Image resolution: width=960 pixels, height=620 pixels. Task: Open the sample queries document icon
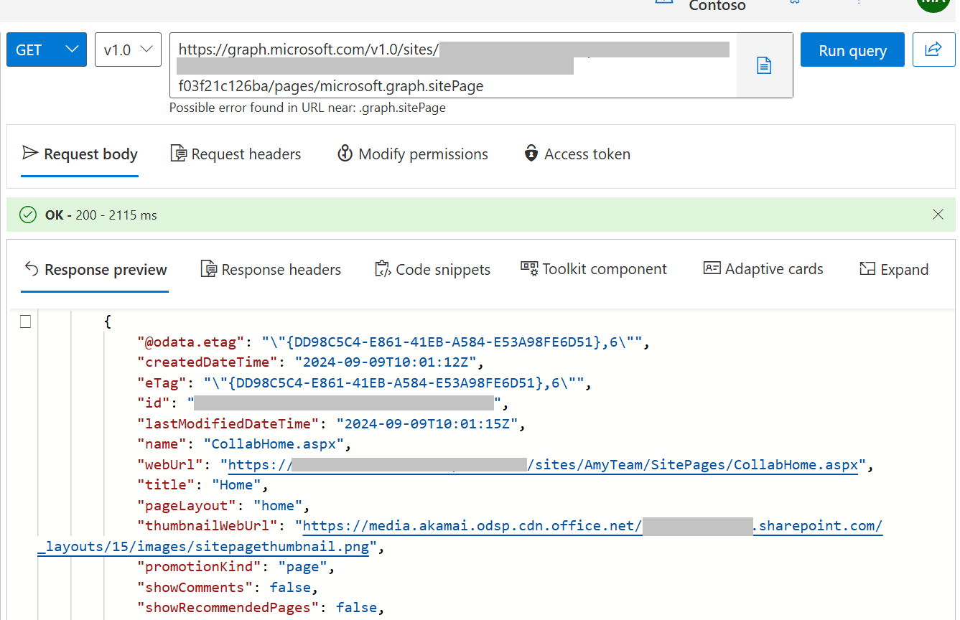763,65
